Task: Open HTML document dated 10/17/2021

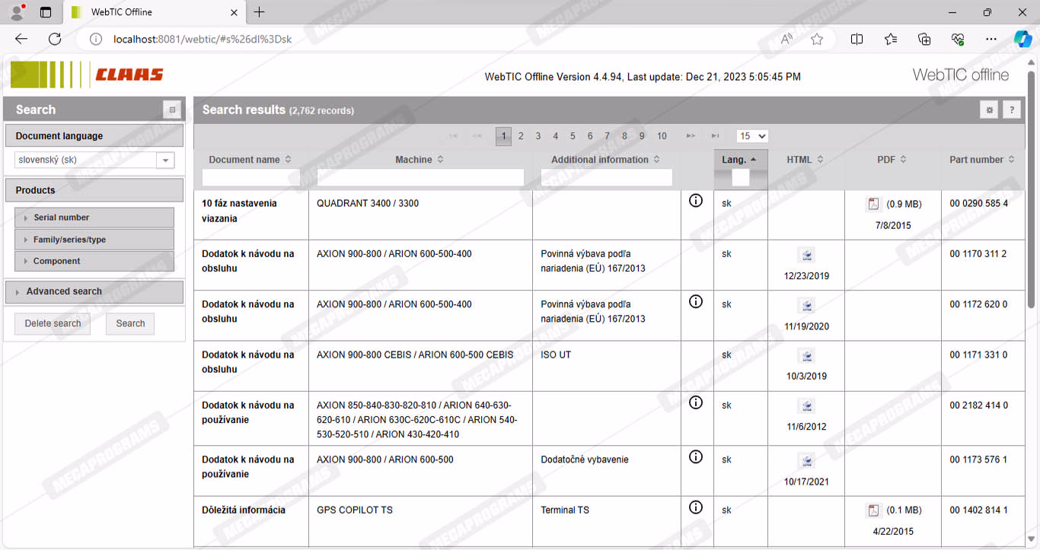Action: (x=806, y=460)
